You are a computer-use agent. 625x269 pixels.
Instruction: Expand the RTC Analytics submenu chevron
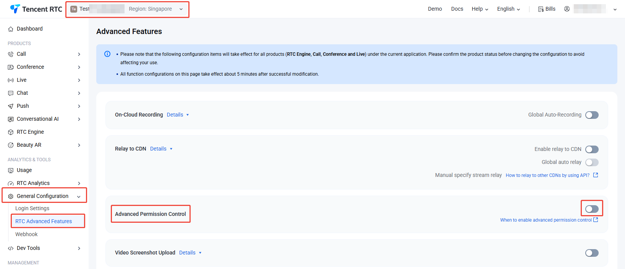(x=79, y=183)
